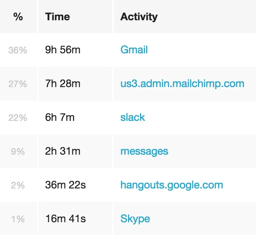Select the 7h 28m time cell
Screen dimensions: 256x235
[62, 84]
